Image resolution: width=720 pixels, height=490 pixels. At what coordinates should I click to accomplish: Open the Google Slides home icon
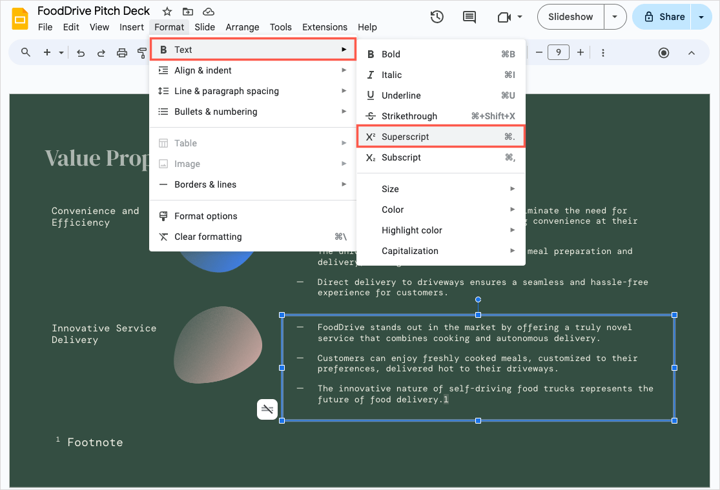[20, 18]
